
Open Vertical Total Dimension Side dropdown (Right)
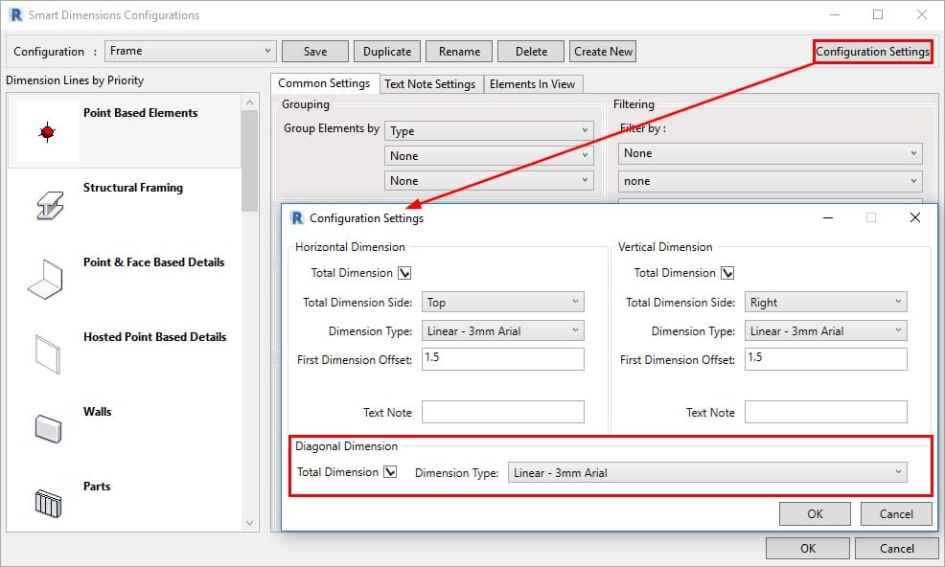point(825,302)
